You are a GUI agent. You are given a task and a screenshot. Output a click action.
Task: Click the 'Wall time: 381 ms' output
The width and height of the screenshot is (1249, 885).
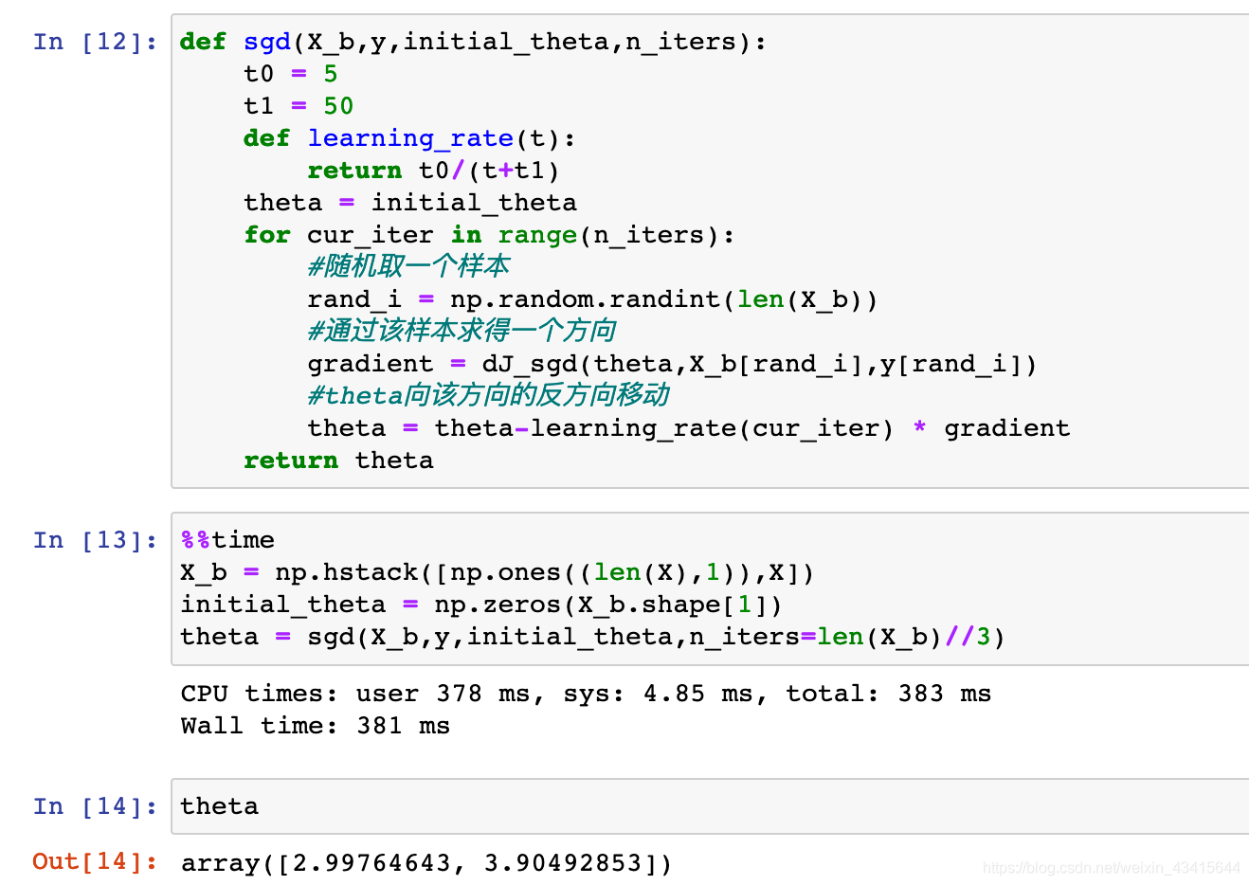pos(315,726)
